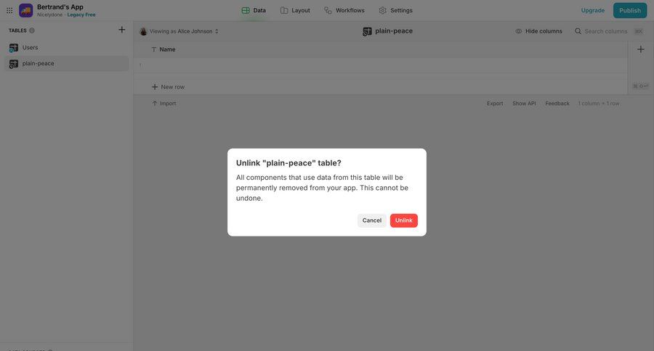Click the table icon beside plain-peace title
This screenshot has height=351, width=654.
367,31
